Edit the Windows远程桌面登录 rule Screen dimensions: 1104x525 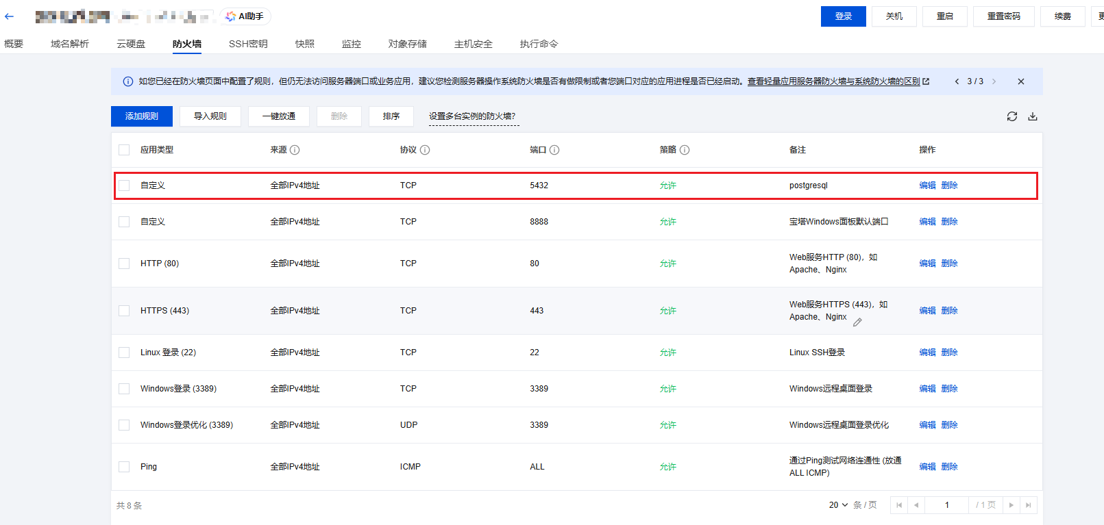(927, 389)
